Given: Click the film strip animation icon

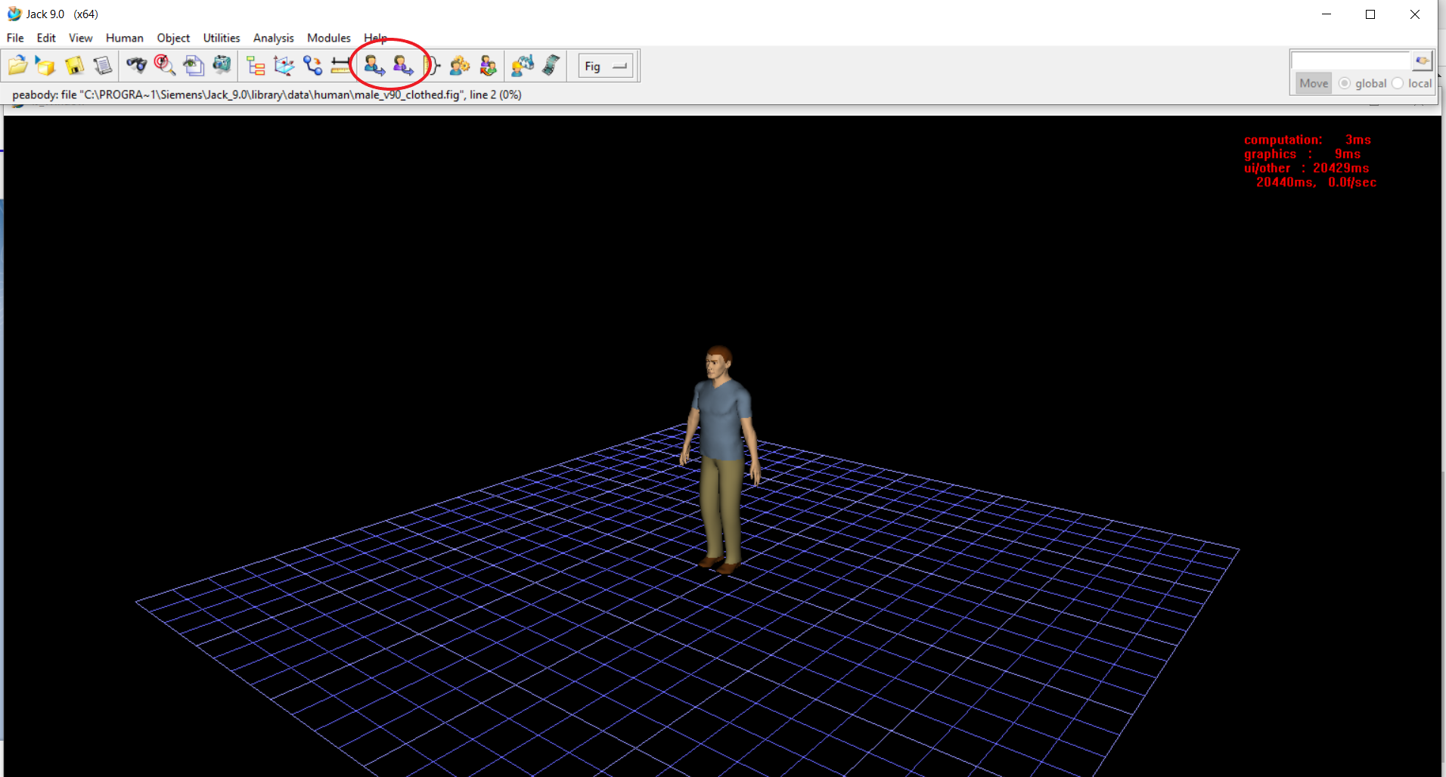Looking at the screenshot, I should [x=551, y=66].
